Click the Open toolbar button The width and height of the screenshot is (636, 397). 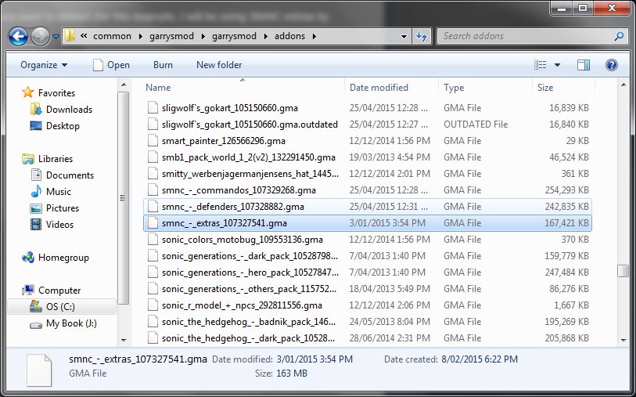tap(111, 65)
